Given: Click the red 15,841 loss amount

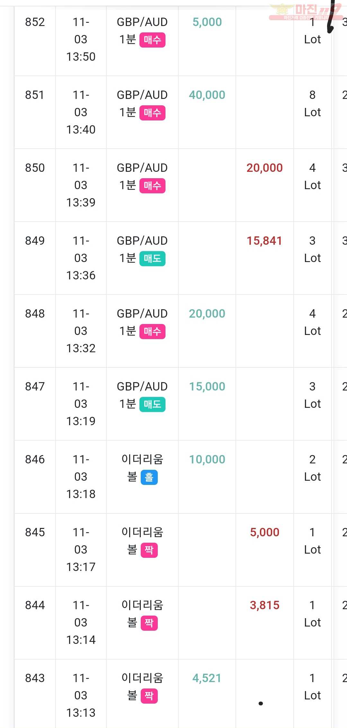Looking at the screenshot, I should coord(264,241).
